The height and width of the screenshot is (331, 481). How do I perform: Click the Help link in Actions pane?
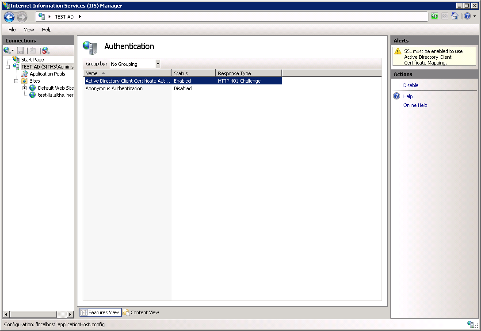click(408, 96)
